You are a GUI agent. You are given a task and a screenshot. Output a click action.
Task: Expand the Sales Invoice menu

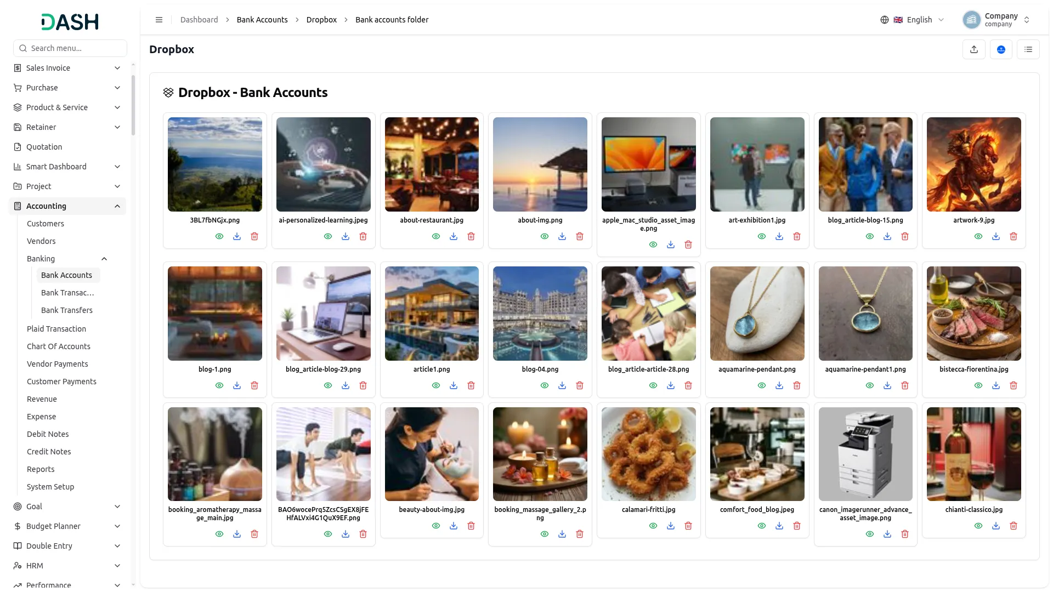click(x=67, y=68)
